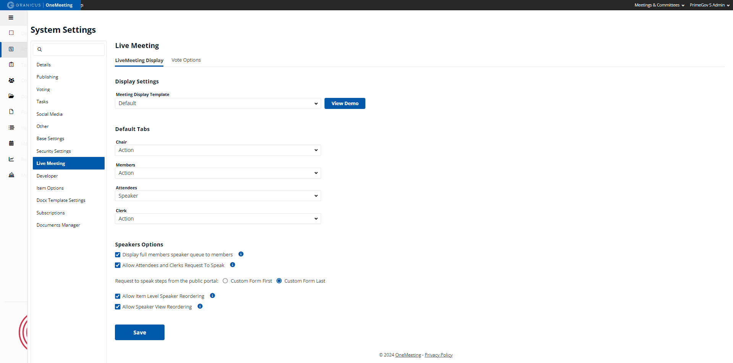733x363 pixels.
Task: Click the Documents folder icon in sidebar
Action: click(x=11, y=96)
